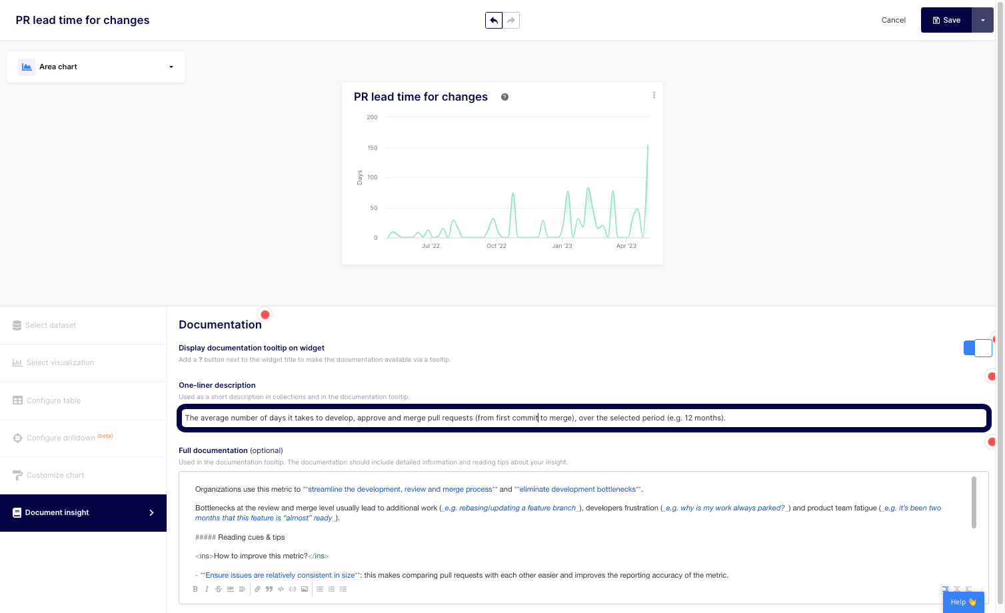Toggle the documentation tooltip display switch
The image size is (1005, 613).
tap(977, 348)
